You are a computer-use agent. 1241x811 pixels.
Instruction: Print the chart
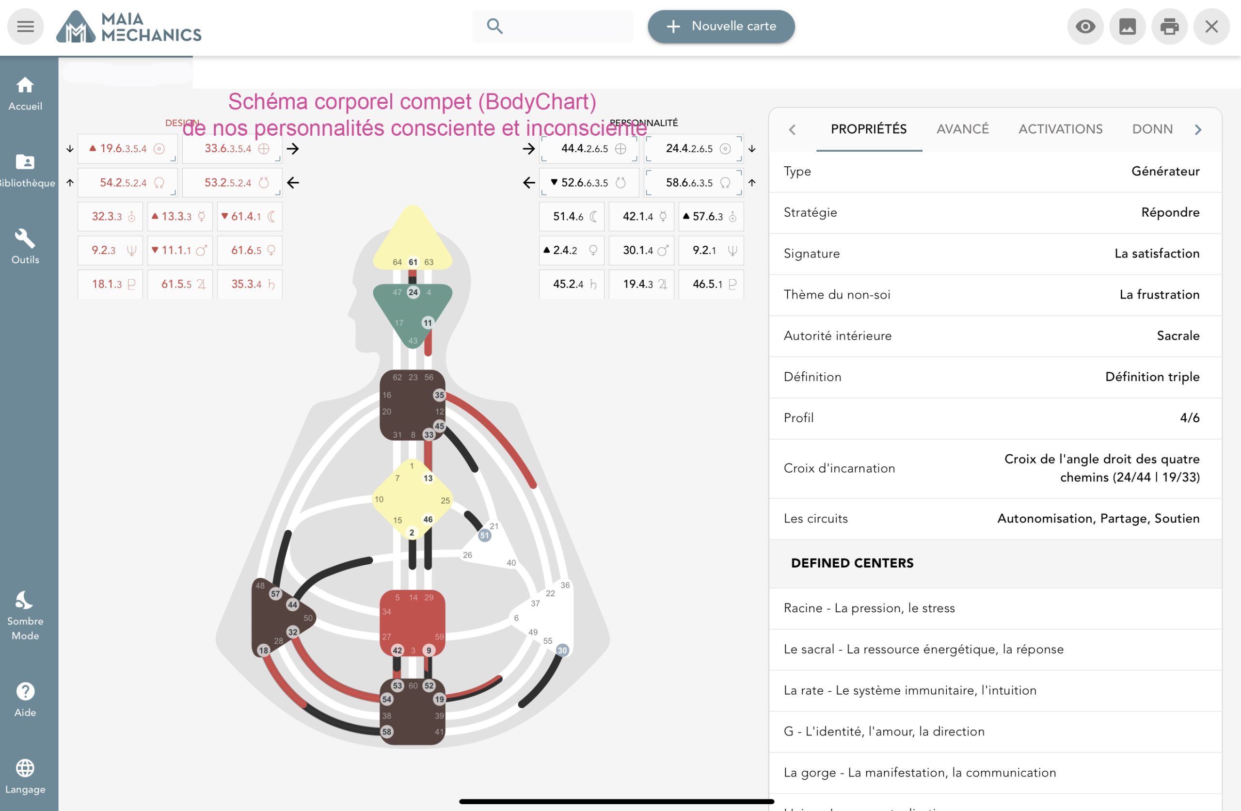tap(1169, 27)
